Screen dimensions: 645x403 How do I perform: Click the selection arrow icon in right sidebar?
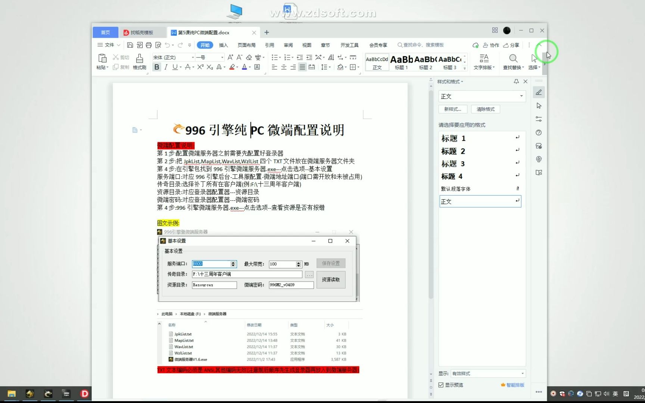(x=539, y=106)
